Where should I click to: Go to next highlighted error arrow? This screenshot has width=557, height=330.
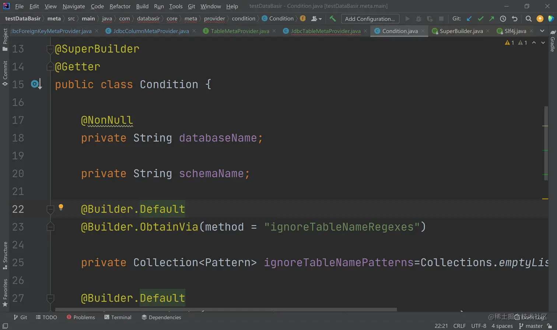click(x=543, y=43)
